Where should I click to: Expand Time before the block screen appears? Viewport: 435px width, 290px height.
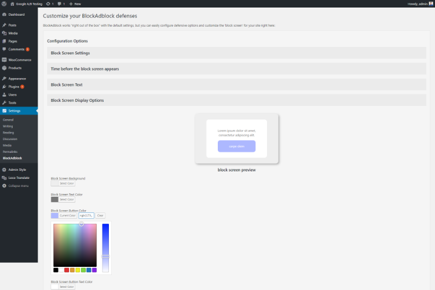tap(236, 69)
